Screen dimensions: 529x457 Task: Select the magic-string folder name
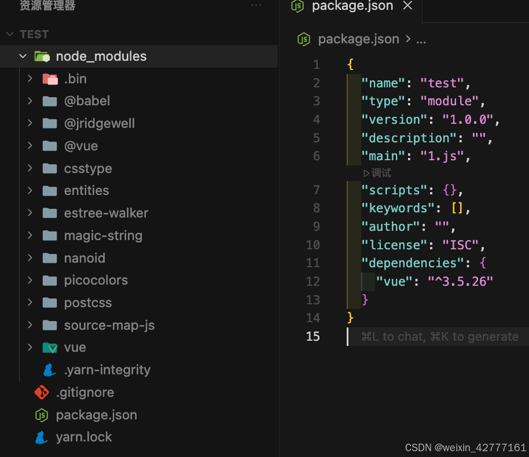tap(103, 236)
